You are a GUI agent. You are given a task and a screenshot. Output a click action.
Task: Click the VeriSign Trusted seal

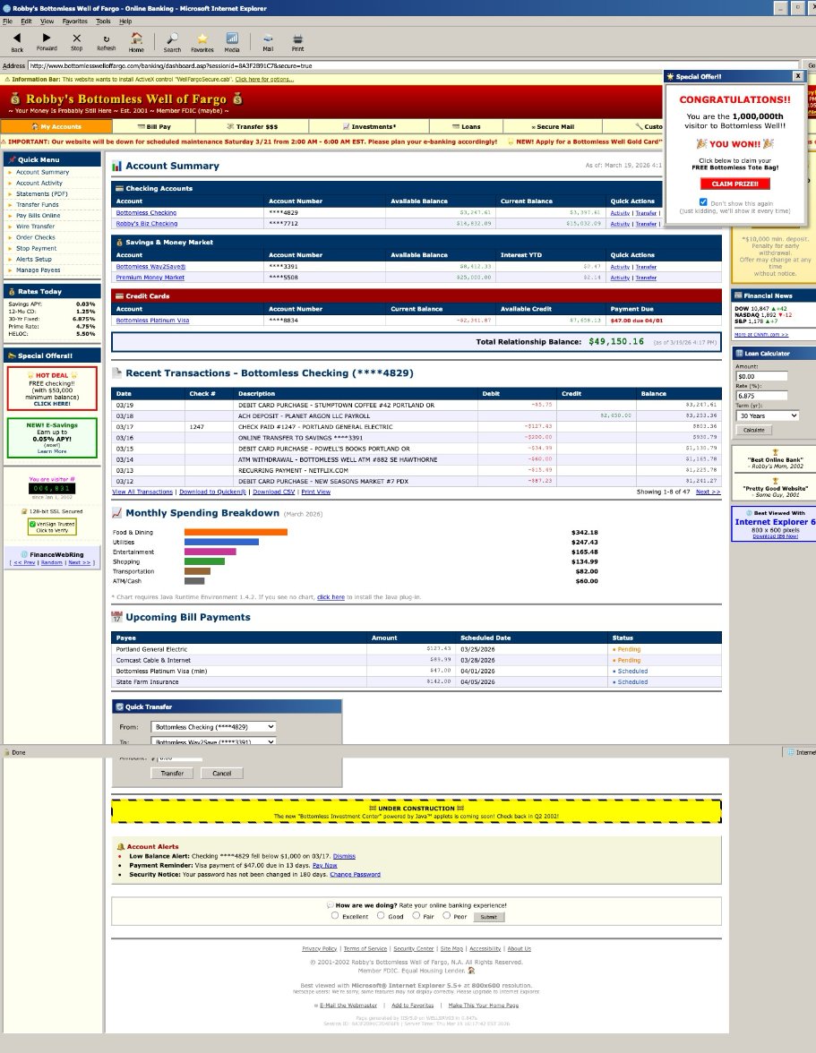pyautogui.click(x=52, y=527)
